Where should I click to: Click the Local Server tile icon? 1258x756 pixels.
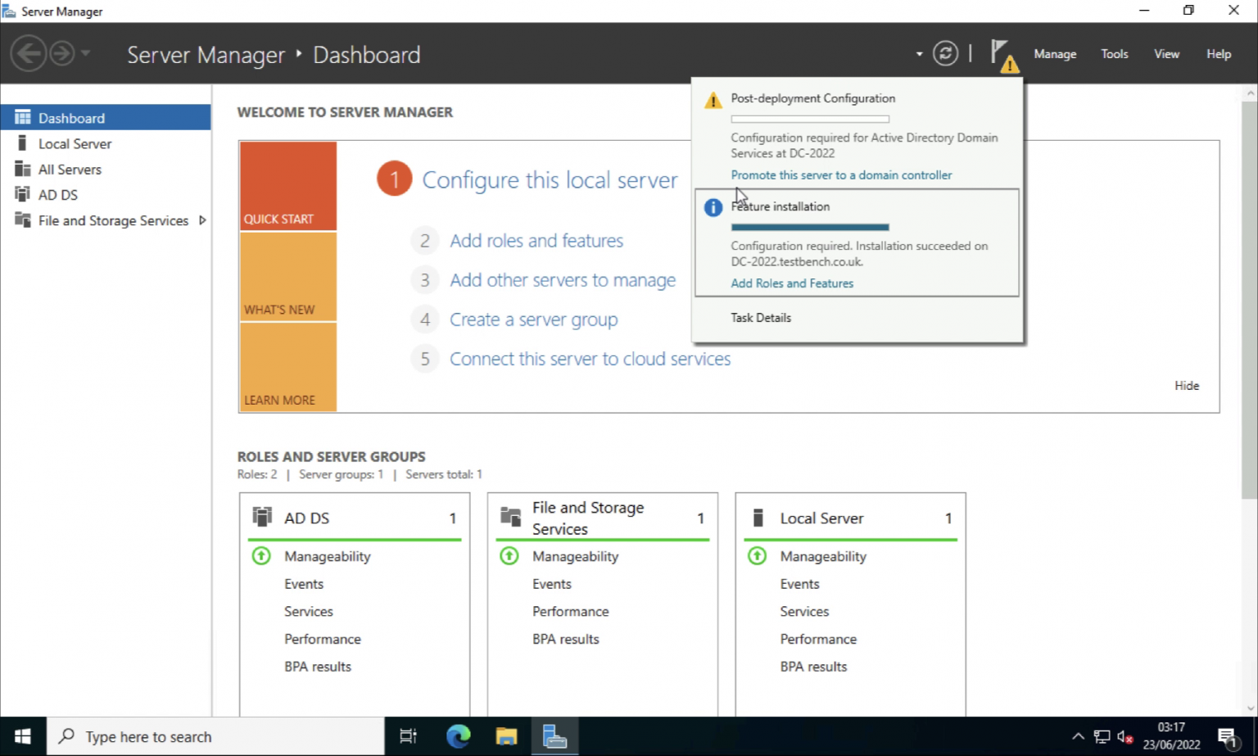pyautogui.click(x=756, y=516)
